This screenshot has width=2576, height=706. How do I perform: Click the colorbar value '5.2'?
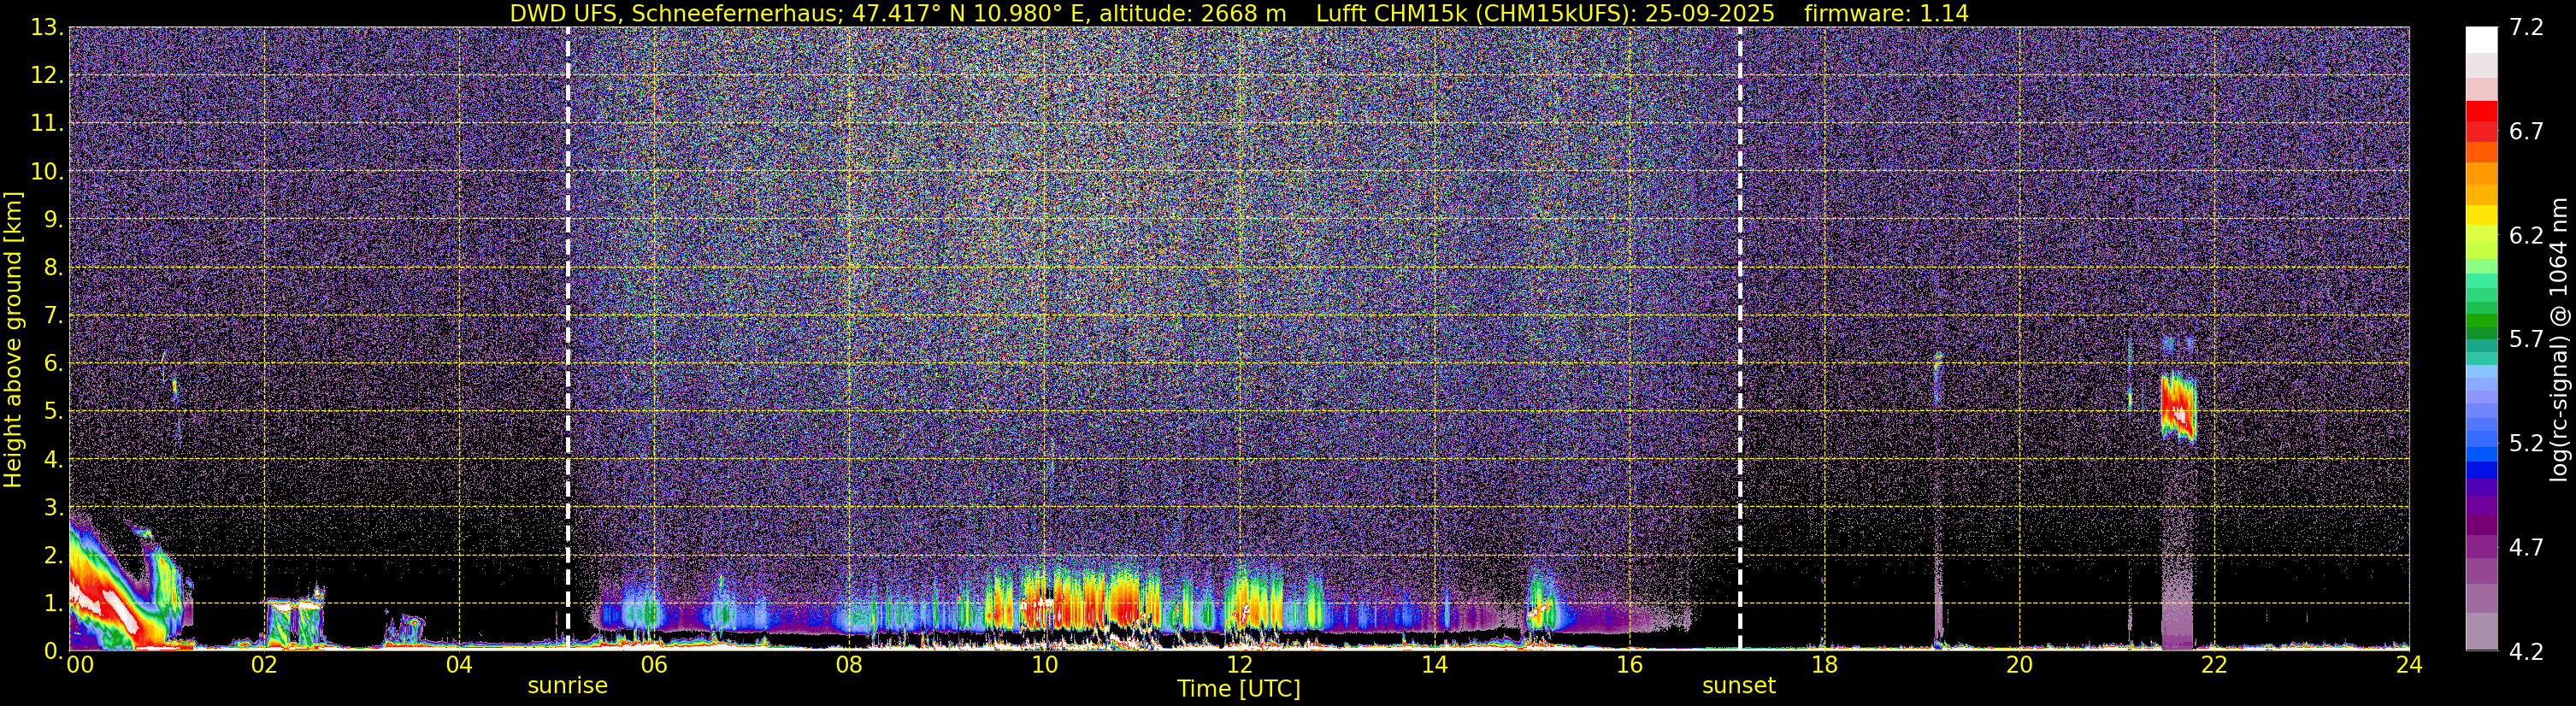click(x=2526, y=443)
